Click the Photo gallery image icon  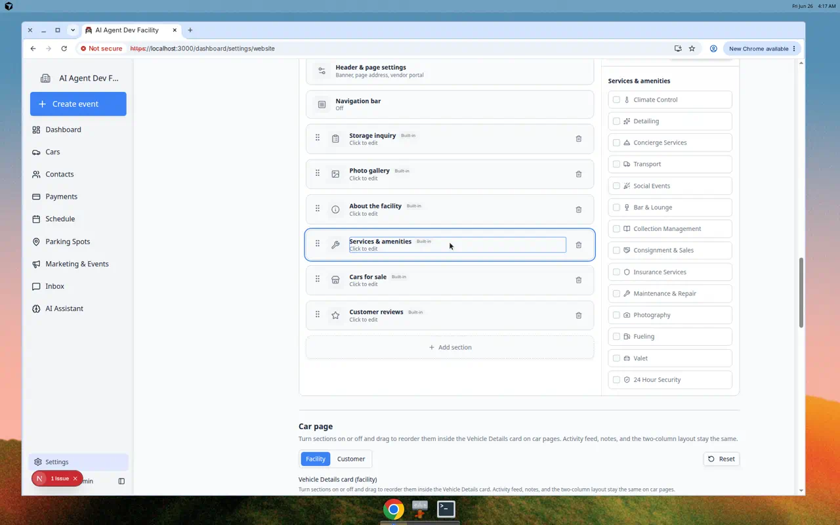tap(335, 175)
